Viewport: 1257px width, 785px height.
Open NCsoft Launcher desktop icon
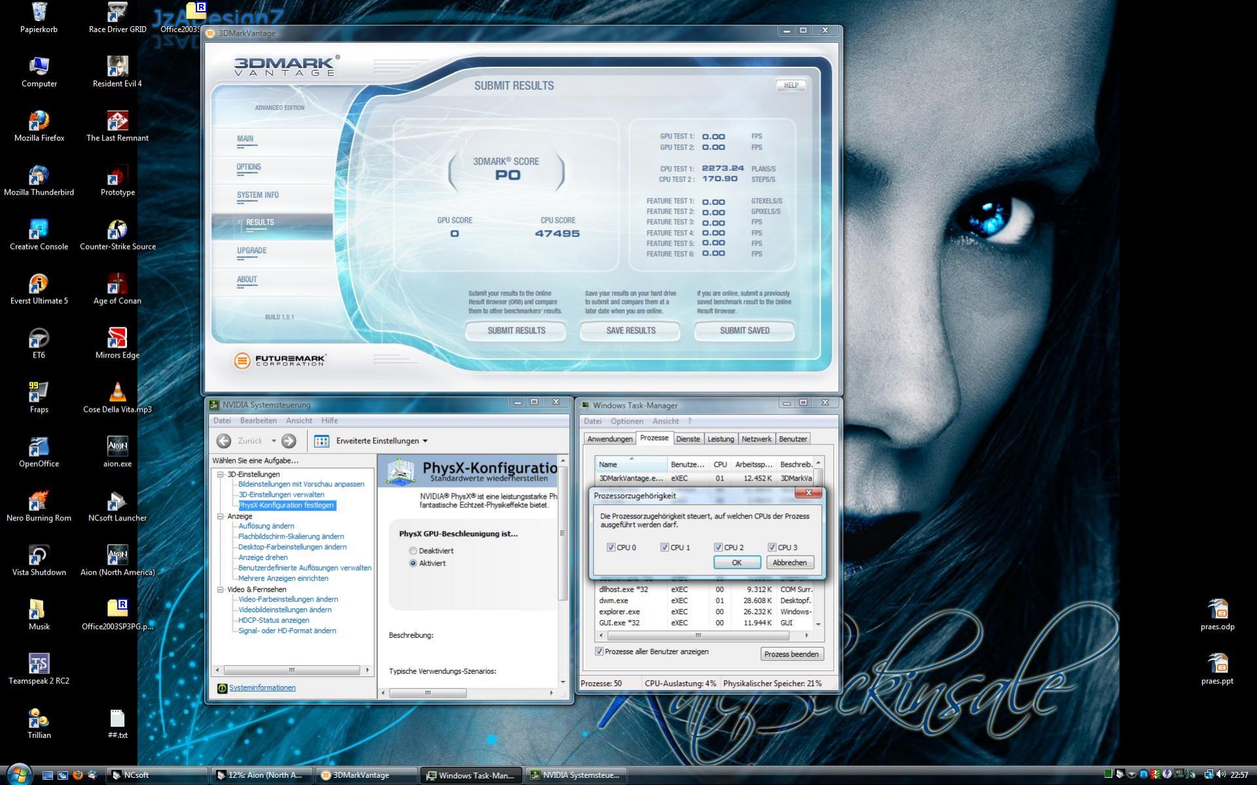(x=117, y=507)
